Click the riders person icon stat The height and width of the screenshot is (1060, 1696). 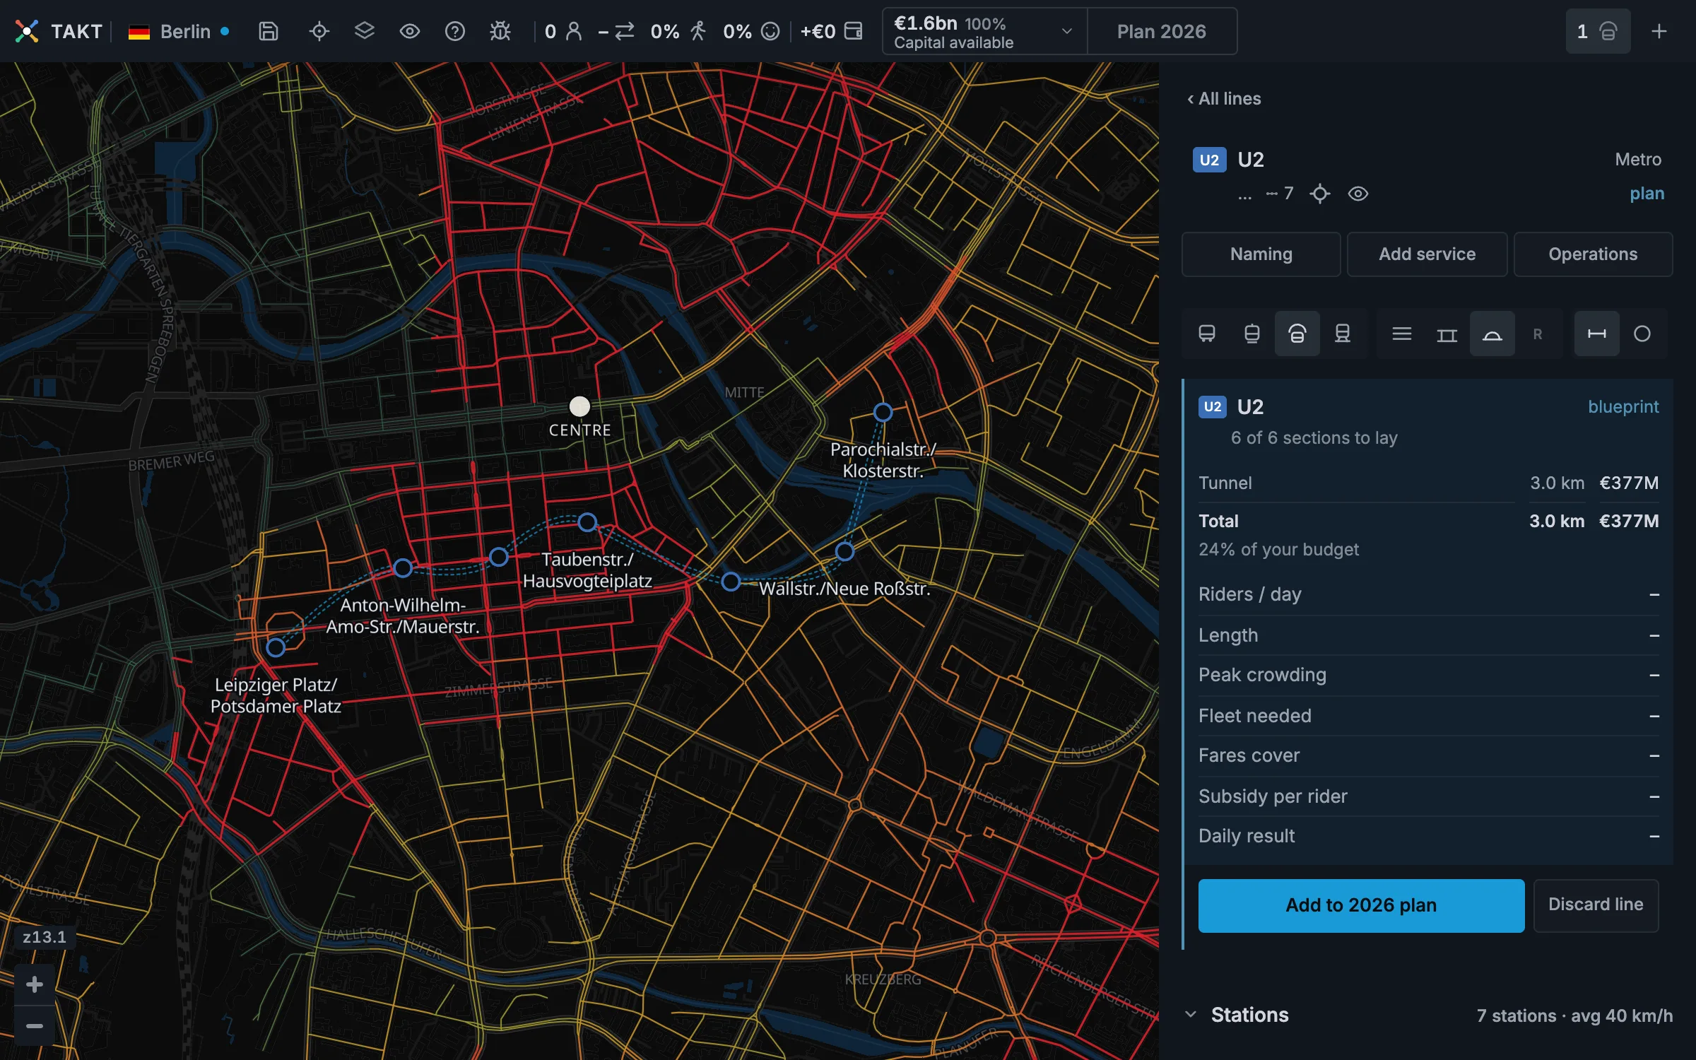[x=574, y=31]
